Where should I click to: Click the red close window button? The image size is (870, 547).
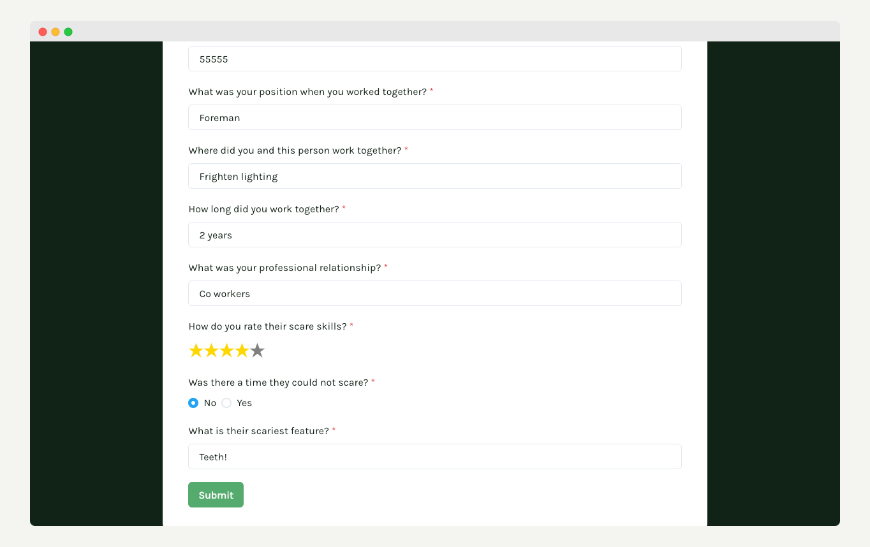pyautogui.click(x=43, y=32)
